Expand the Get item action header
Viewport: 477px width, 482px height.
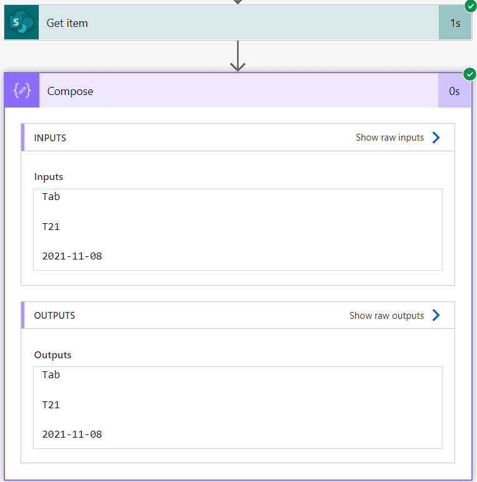[238, 22]
